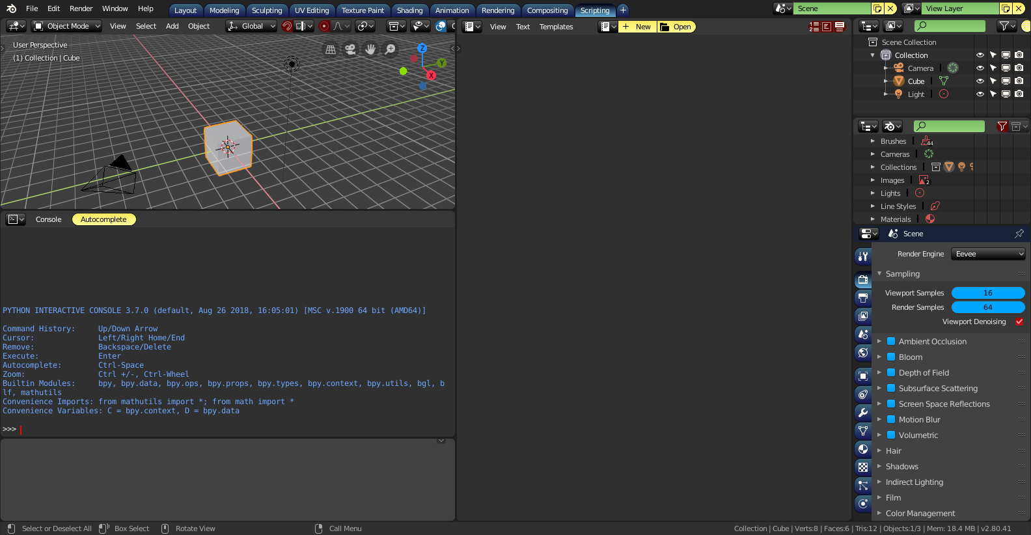1031x535 pixels.
Task: Open the 3D viewport Add menu
Action: coord(172,26)
